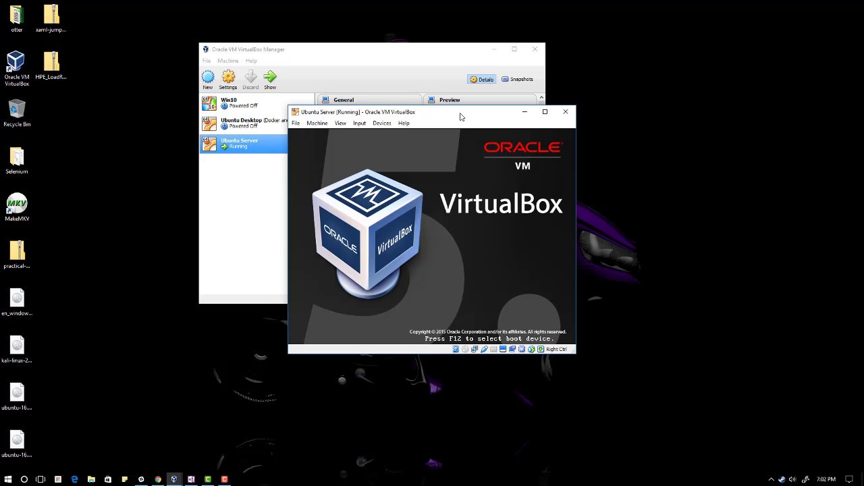This screenshot has width=864, height=486.
Task: Open OneNote from the taskbar
Action: point(191,479)
